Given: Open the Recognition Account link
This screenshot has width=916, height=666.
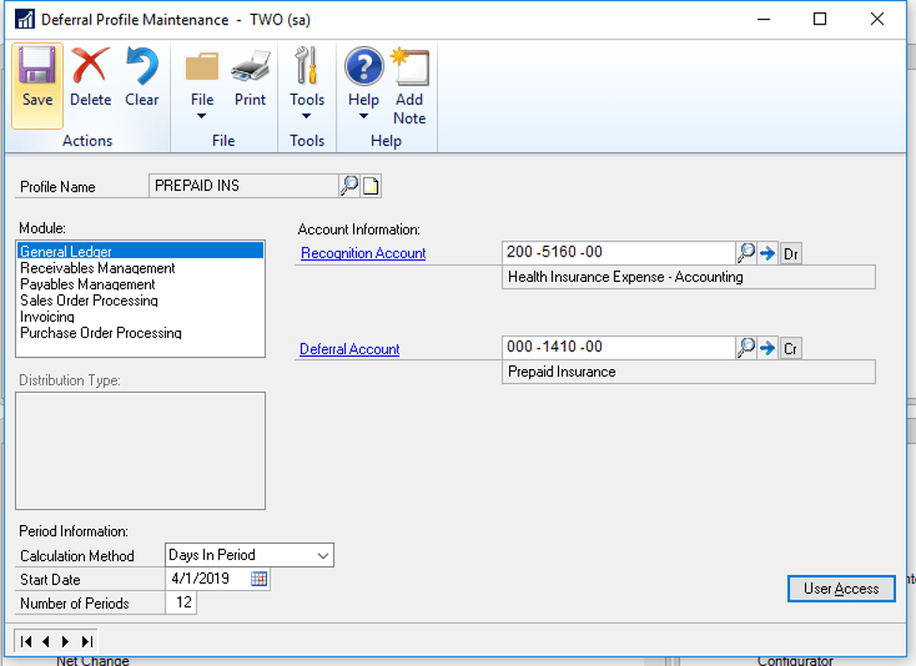Looking at the screenshot, I should pyautogui.click(x=363, y=254).
